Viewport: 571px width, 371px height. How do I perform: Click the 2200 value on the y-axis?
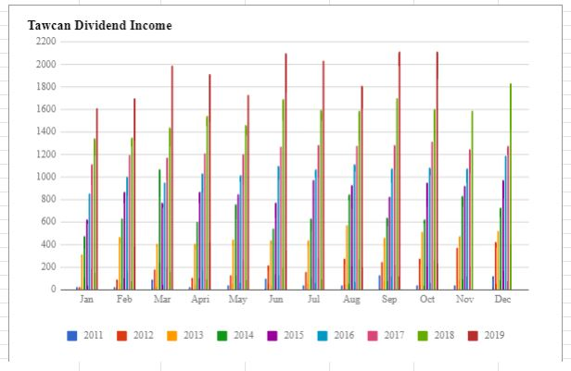pyautogui.click(x=45, y=42)
